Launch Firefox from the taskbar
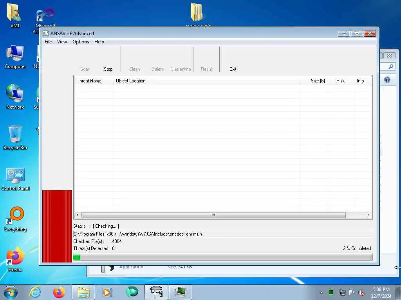Screen dimensions: 401x300 [59, 292]
